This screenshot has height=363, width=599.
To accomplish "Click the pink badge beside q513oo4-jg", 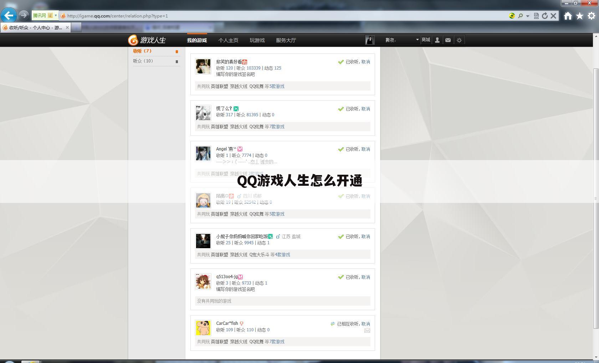I will [x=241, y=277].
